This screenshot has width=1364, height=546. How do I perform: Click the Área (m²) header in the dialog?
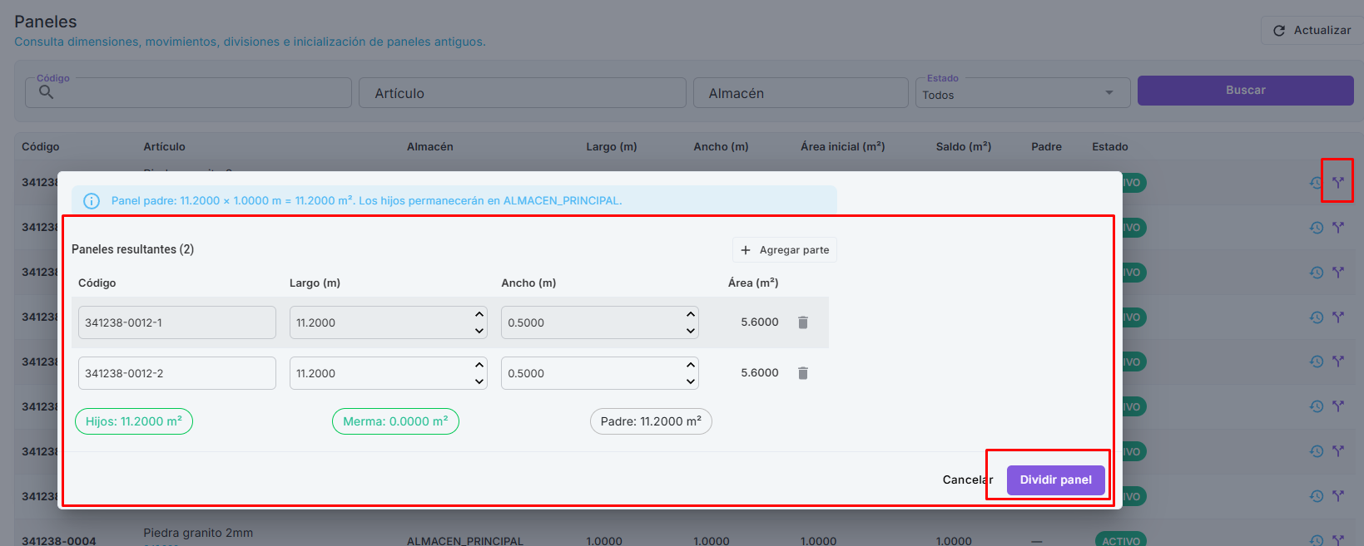pyautogui.click(x=753, y=283)
